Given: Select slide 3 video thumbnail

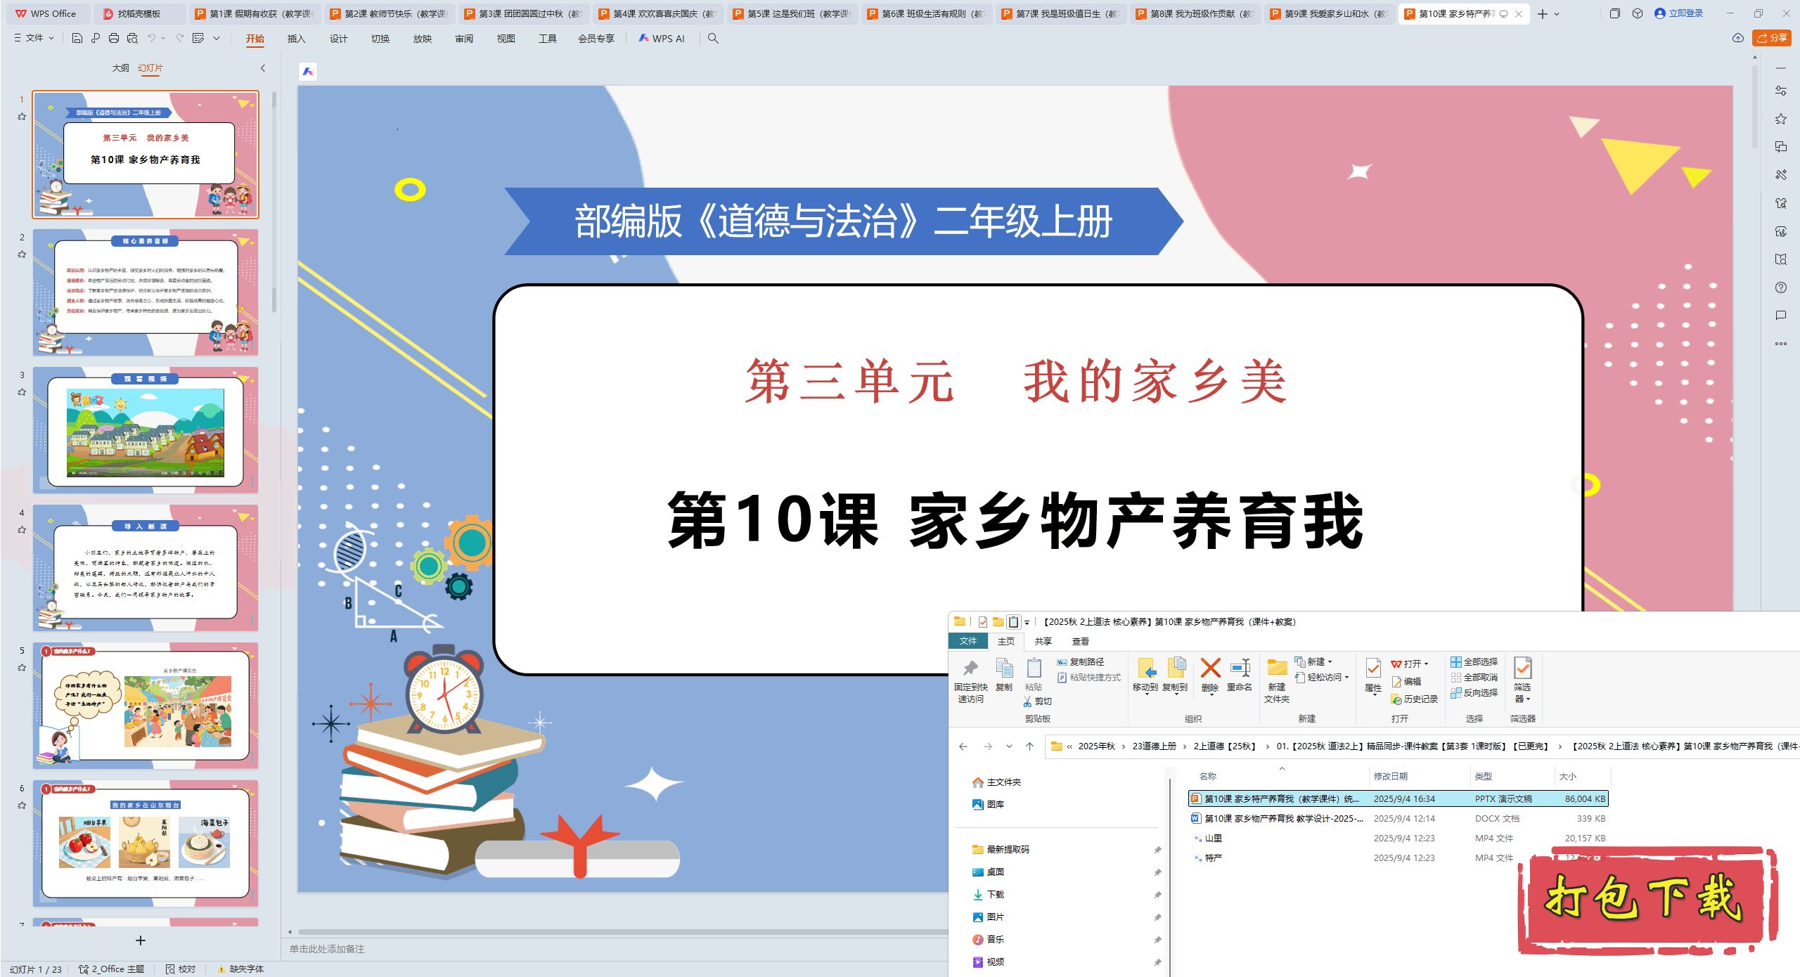Looking at the screenshot, I should pos(146,430).
